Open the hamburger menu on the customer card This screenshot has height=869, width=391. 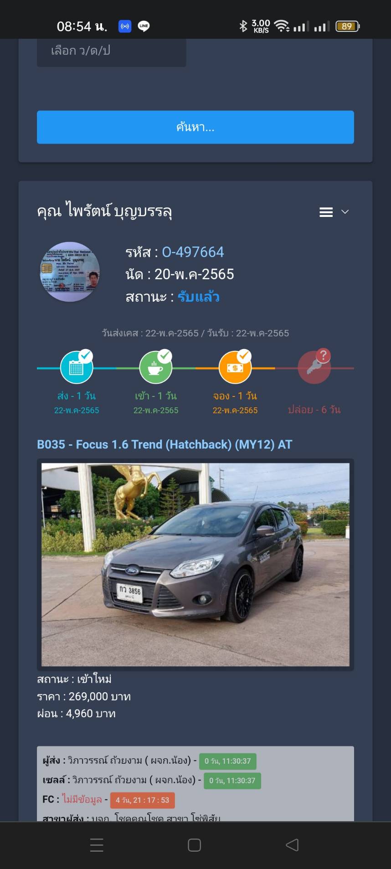(x=326, y=212)
